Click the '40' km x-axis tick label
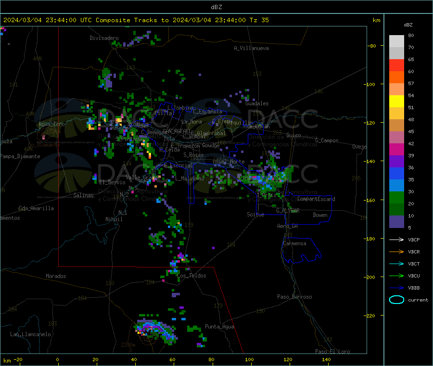 pos(134,359)
